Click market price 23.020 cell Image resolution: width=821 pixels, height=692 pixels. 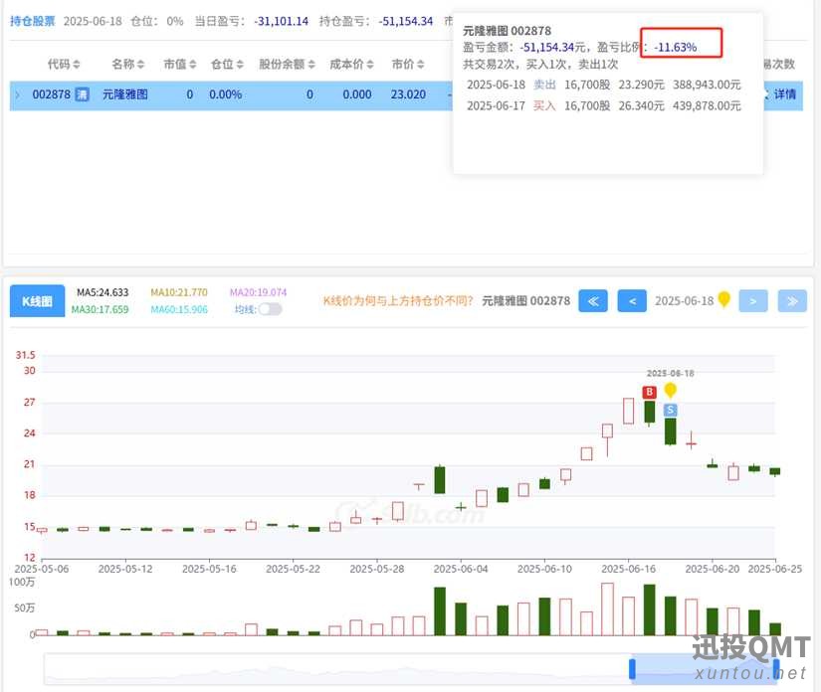(x=408, y=94)
